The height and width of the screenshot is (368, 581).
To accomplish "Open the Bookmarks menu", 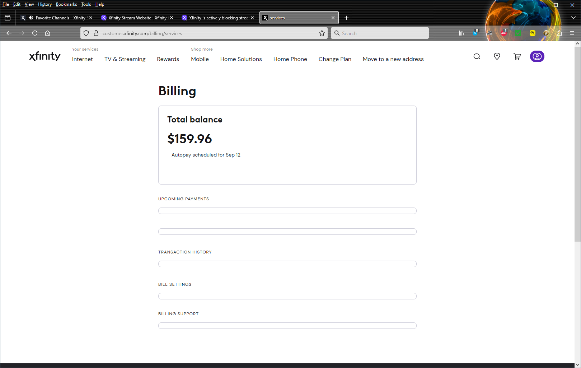I will [x=66, y=4].
